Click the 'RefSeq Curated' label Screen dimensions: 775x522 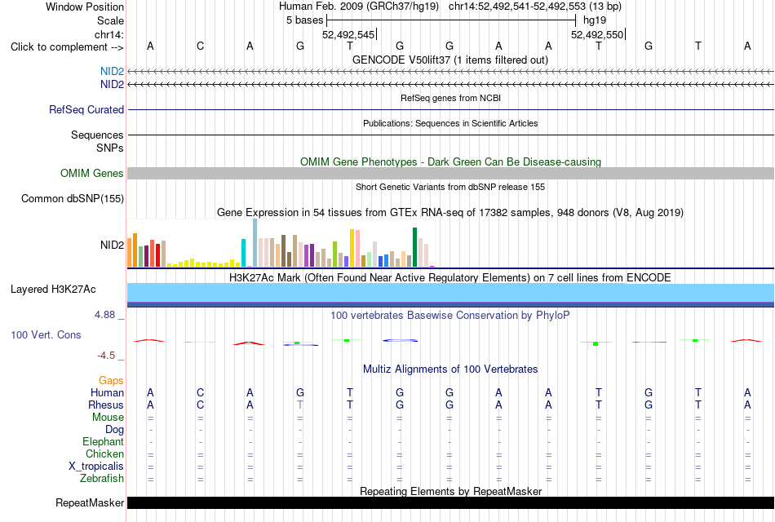point(86,110)
